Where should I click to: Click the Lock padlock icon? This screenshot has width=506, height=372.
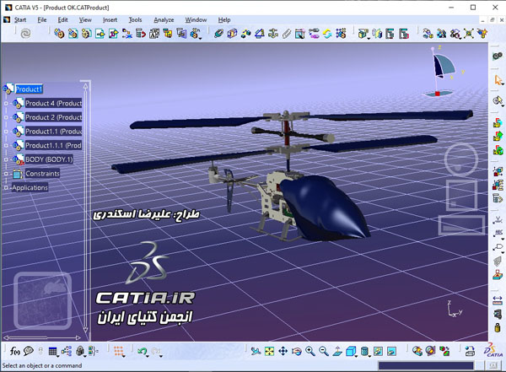point(80,351)
